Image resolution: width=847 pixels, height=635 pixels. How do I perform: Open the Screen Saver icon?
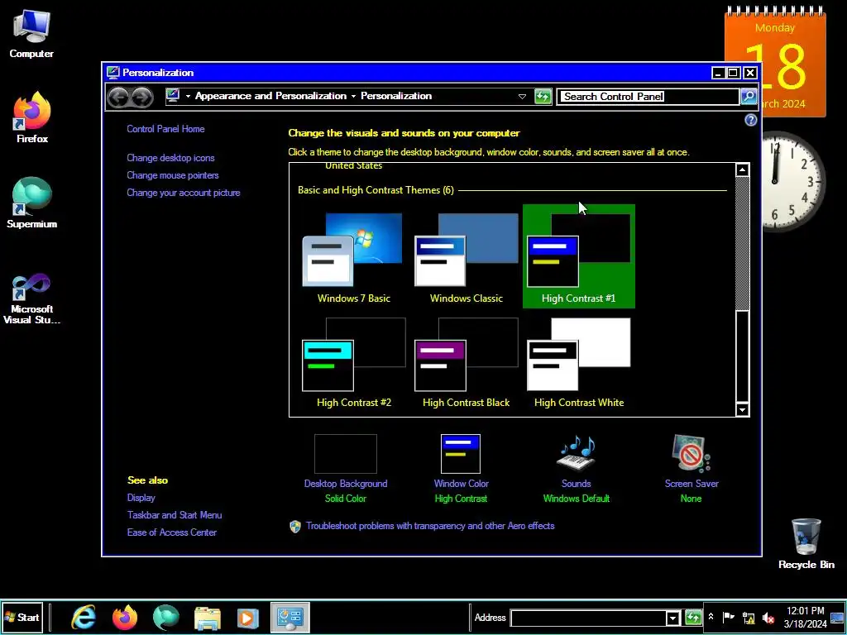coord(691,454)
